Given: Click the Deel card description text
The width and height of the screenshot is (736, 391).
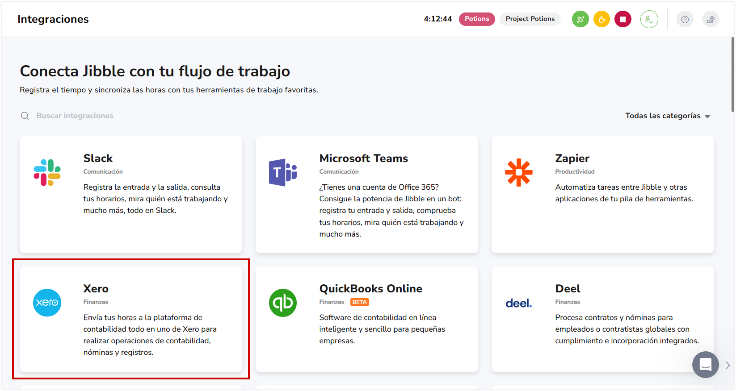Looking at the screenshot, I should click(627, 329).
